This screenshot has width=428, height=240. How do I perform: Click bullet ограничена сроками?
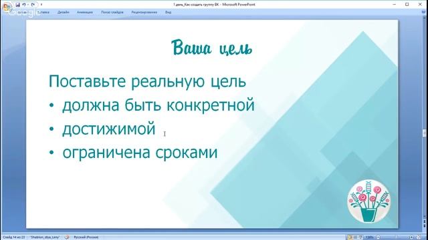[140, 153]
